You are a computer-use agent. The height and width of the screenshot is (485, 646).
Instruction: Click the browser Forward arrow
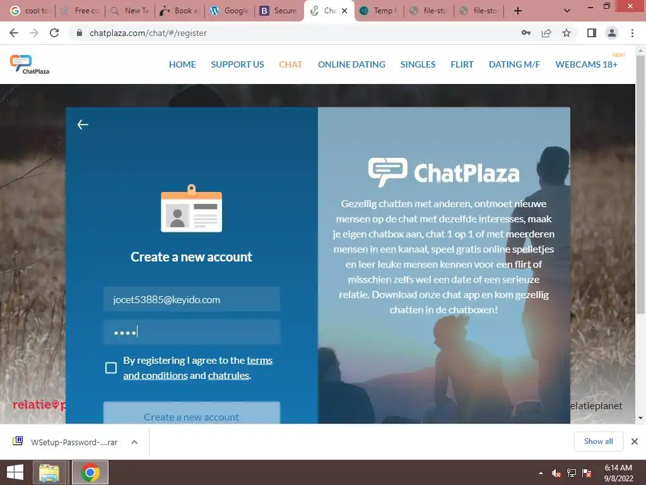coord(34,33)
